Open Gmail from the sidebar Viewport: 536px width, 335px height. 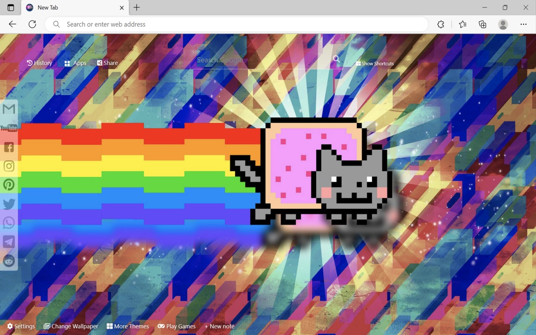point(9,109)
